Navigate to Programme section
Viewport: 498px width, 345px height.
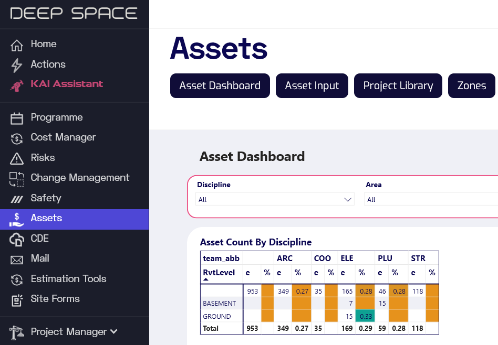click(57, 117)
